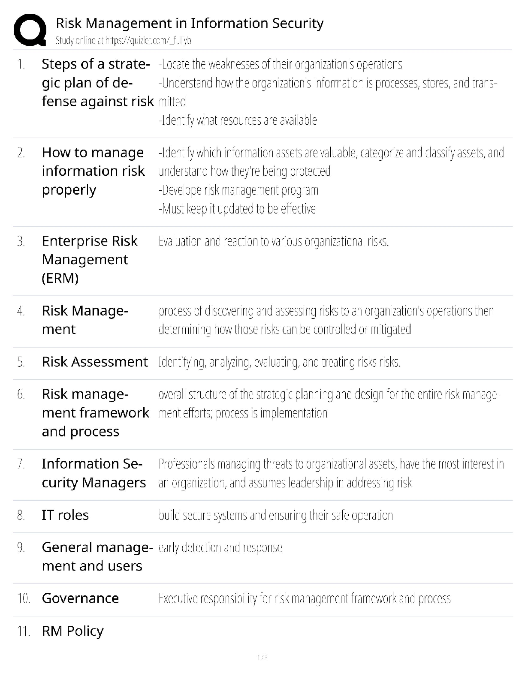Click the Information Security Managers term
The width and height of the screenshot is (525, 679).
[94, 473]
